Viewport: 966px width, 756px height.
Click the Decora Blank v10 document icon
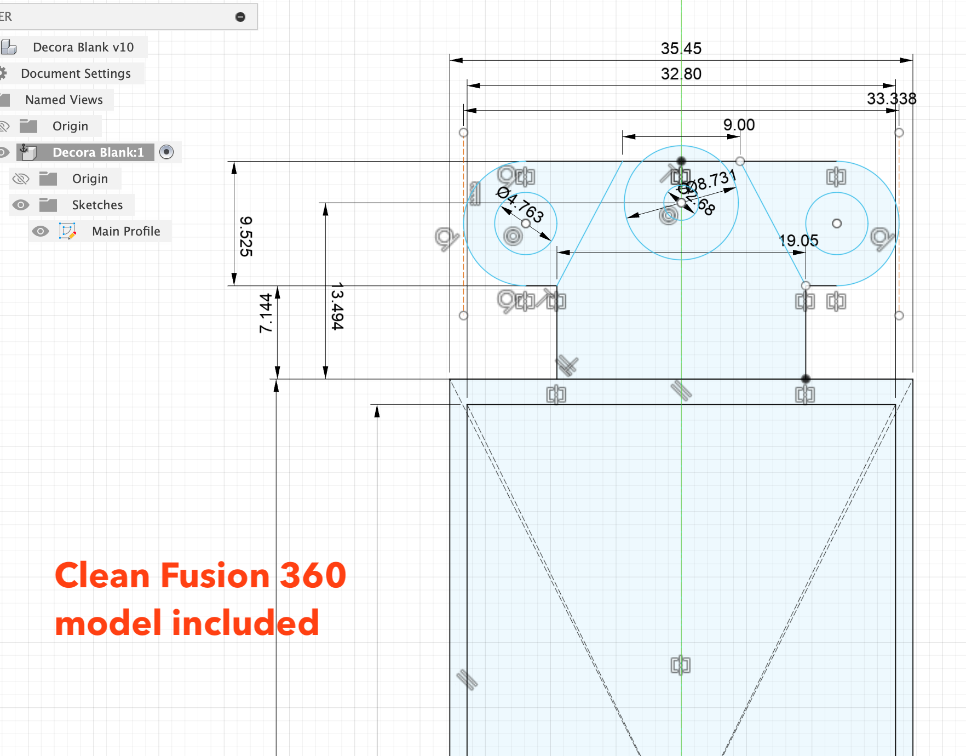coord(9,47)
